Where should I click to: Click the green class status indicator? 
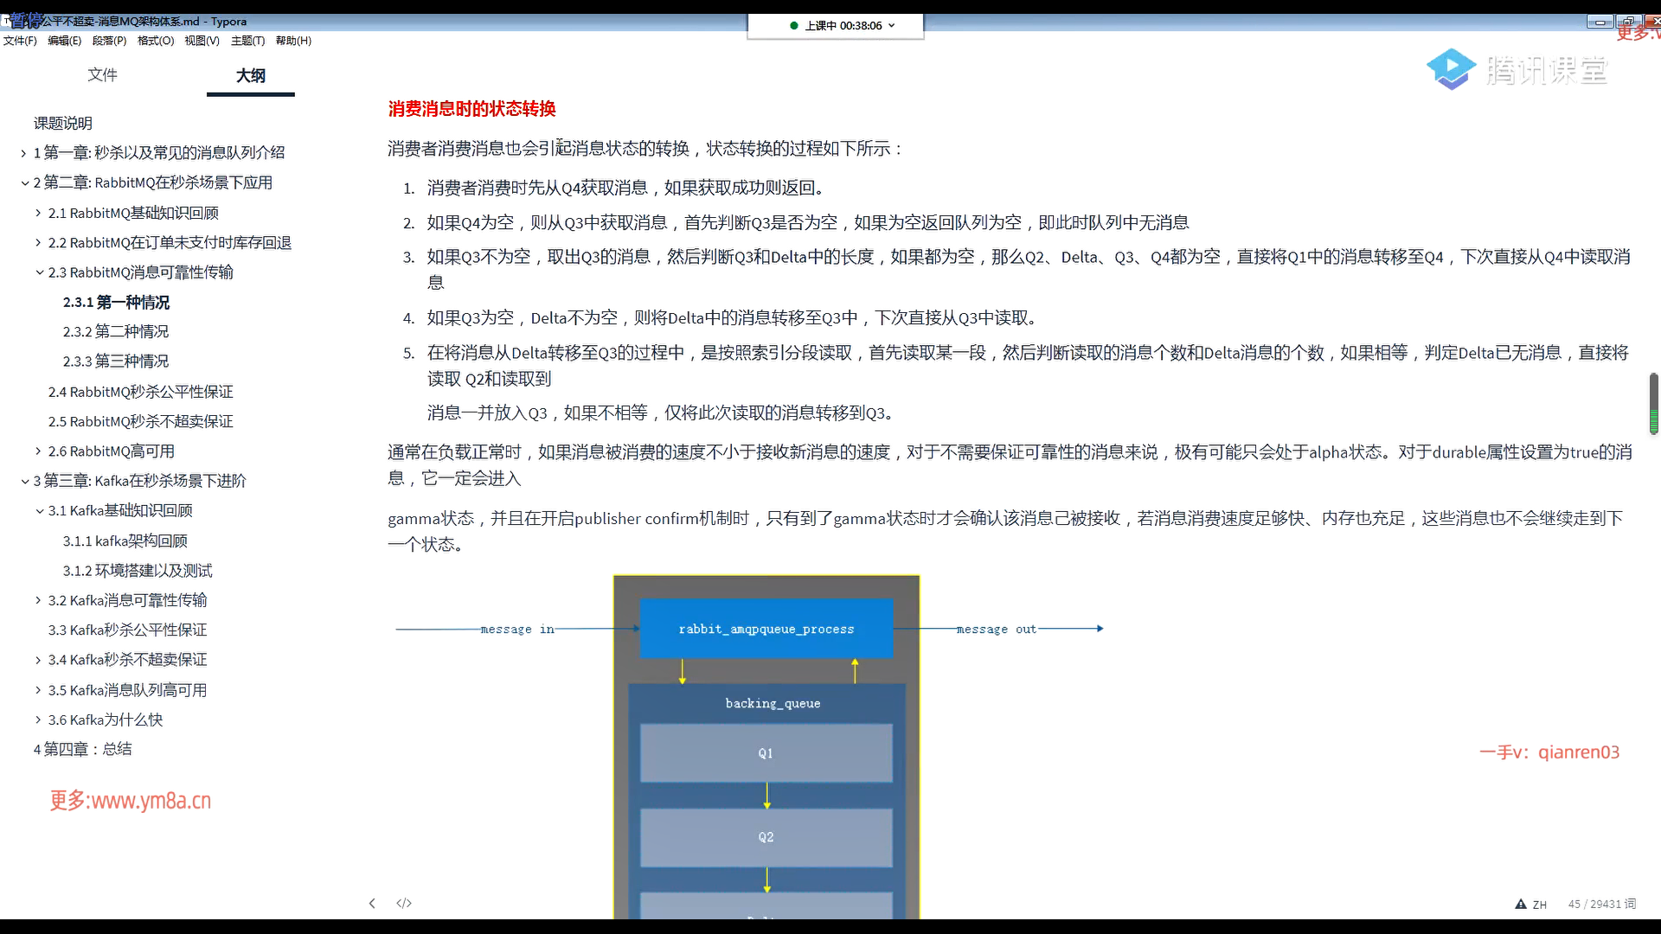(x=794, y=26)
